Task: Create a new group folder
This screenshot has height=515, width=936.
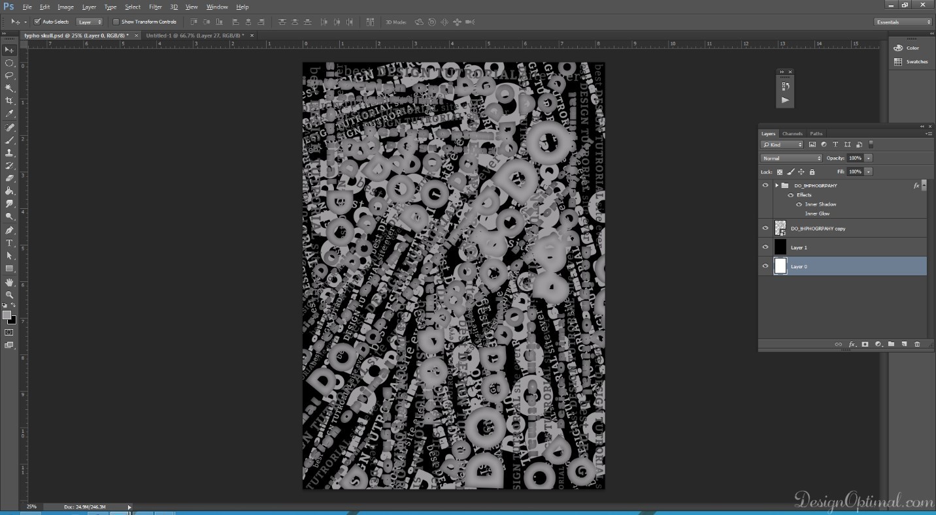Action: point(891,344)
